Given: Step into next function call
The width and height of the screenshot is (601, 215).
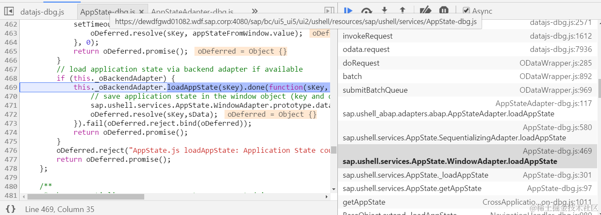Looking at the screenshot, I should pyautogui.click(x=385, y=11).
